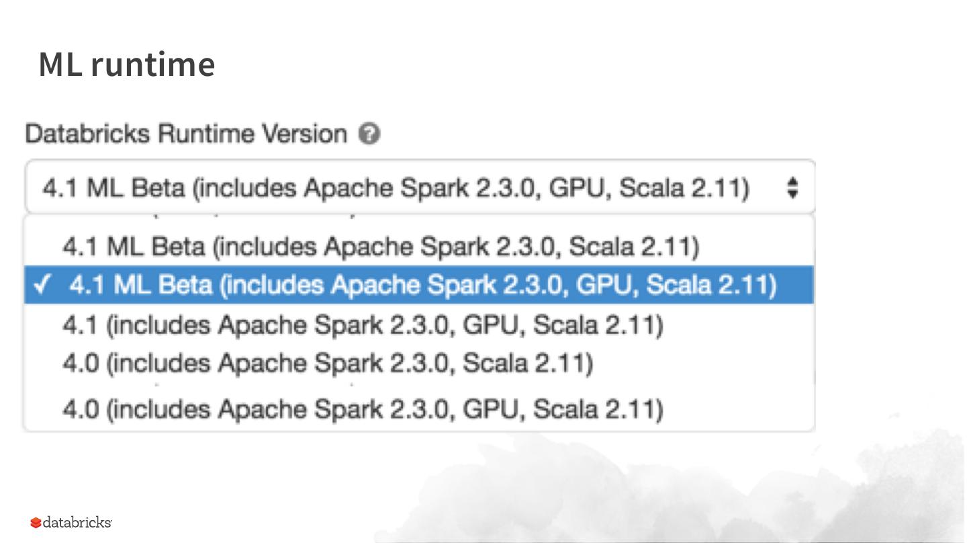Select 4.1 GPU Scala 2.11 runtime
The height and width of the screenshot is (545, 967).
pyautogui.click(x=363, y=325)
